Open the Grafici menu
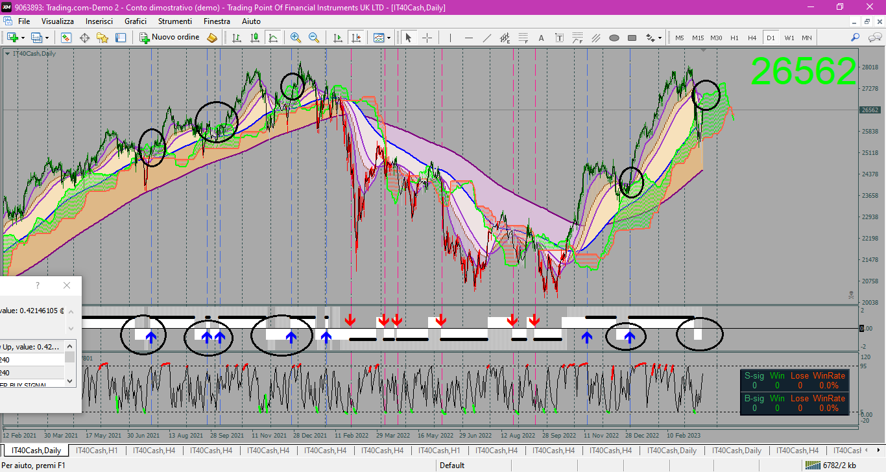The height and width of the screenshot is (472, 886). tap(136, 21)
